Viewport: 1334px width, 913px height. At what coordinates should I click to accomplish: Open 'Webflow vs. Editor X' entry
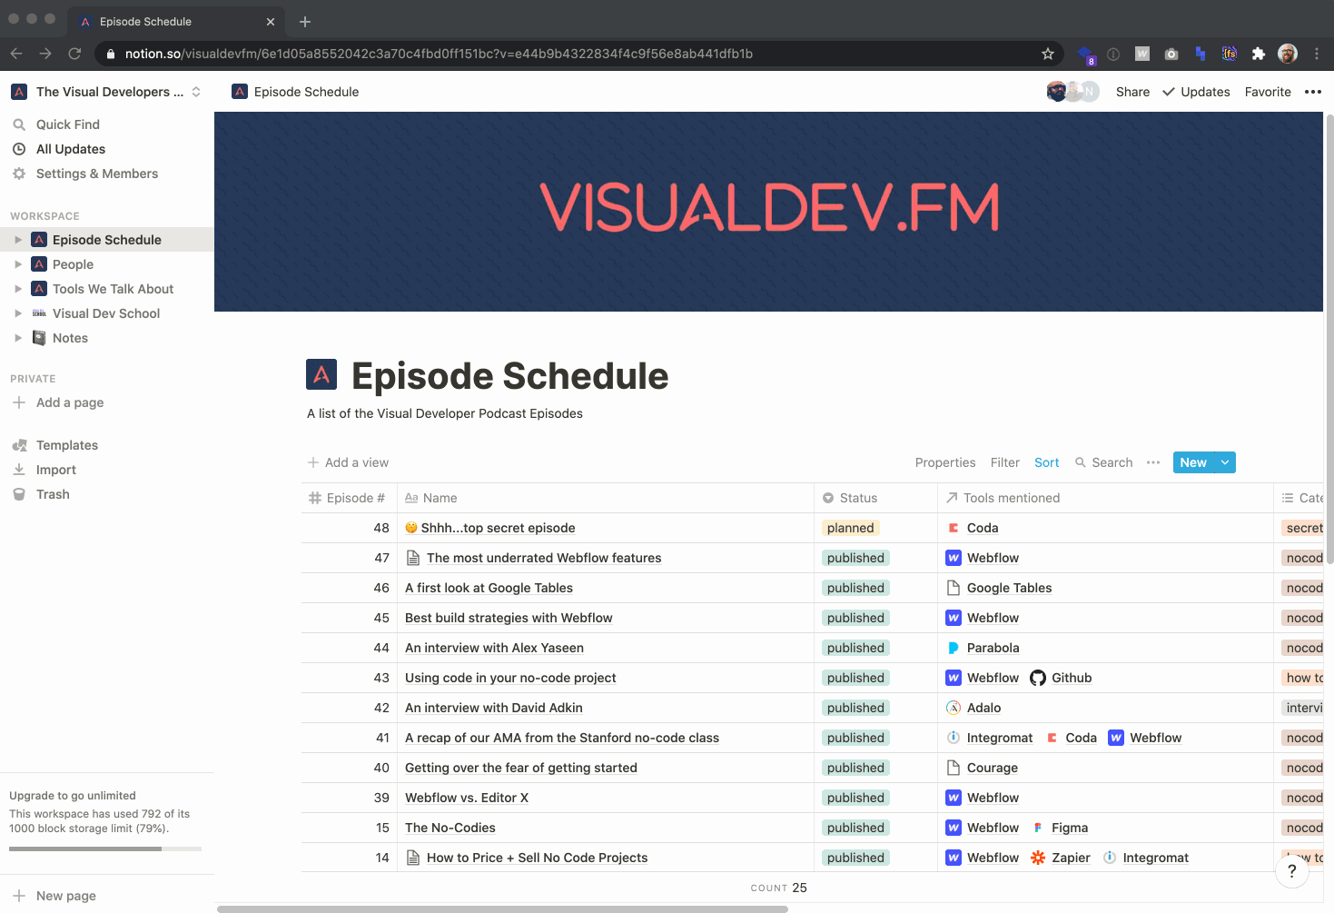[467, 798]
